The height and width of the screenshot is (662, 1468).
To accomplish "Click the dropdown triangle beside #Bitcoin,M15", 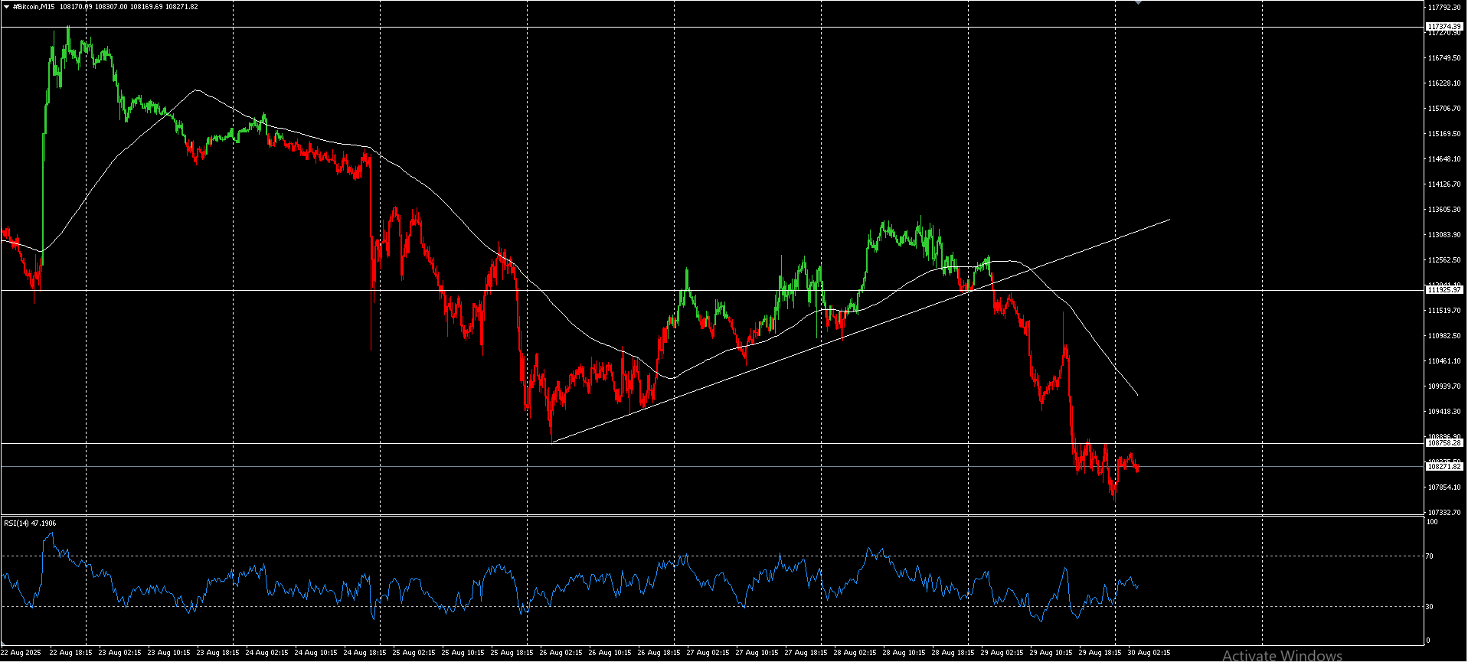I will 7,7.
